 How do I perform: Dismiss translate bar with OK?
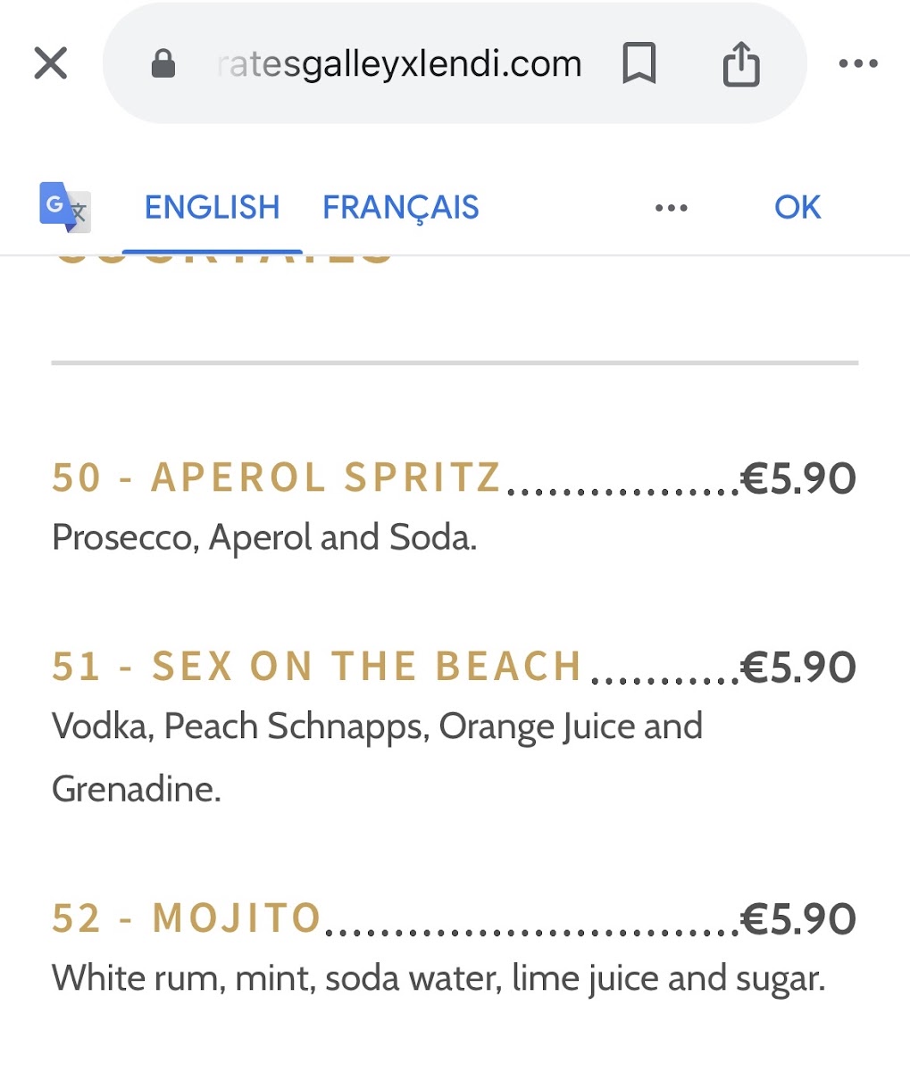click(797, 207)
